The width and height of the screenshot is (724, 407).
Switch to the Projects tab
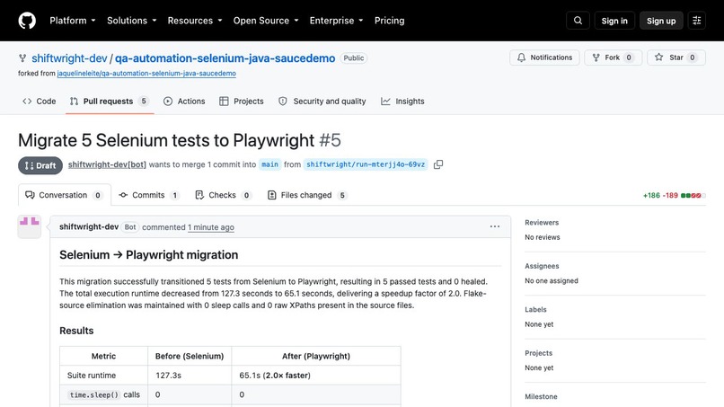[x=242, y=102]
